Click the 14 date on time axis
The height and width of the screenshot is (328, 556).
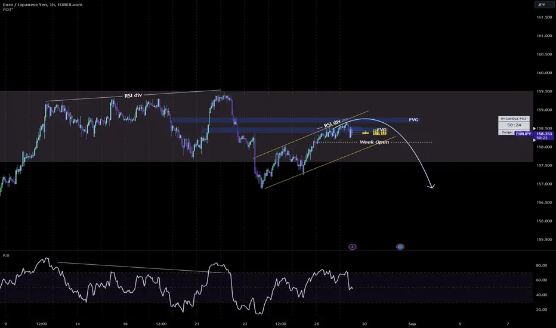tap(78, 324)
